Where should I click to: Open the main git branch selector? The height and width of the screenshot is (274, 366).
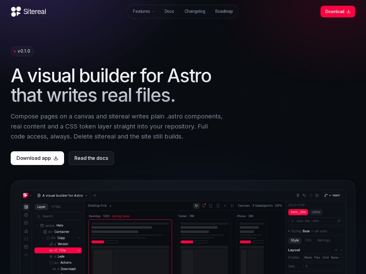click(x=332, y=195)
